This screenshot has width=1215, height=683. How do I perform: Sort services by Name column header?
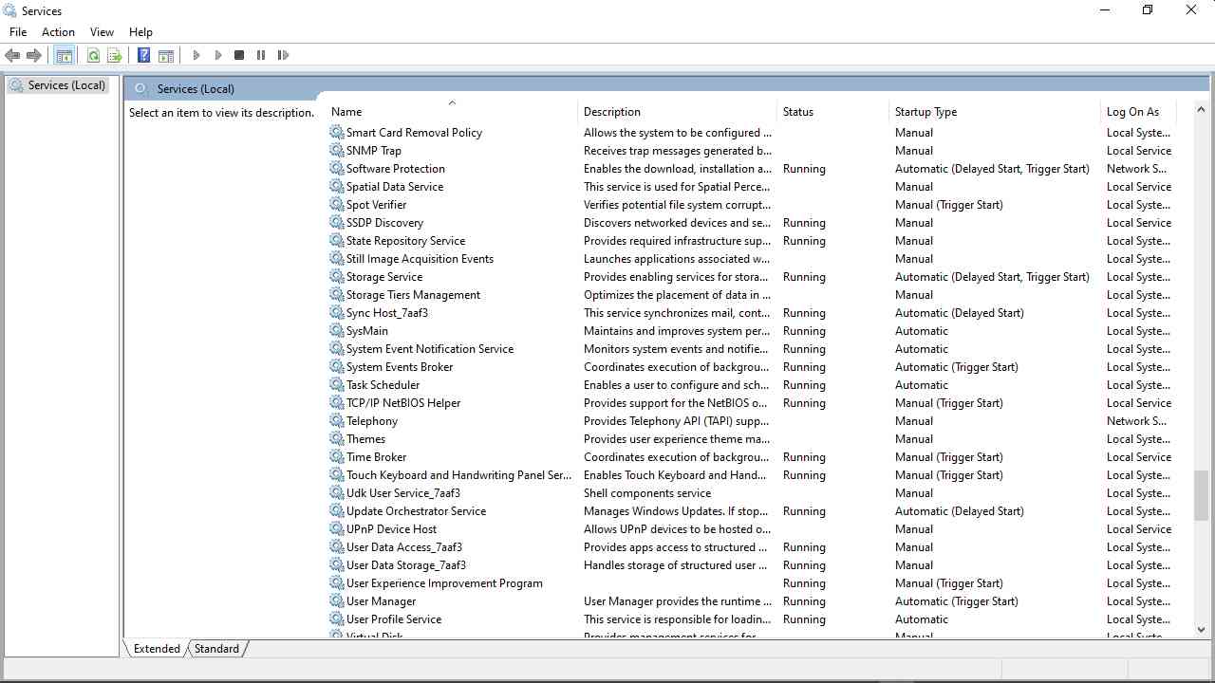346,112
